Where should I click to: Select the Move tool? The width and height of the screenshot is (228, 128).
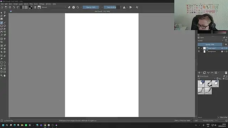point(5,39)
